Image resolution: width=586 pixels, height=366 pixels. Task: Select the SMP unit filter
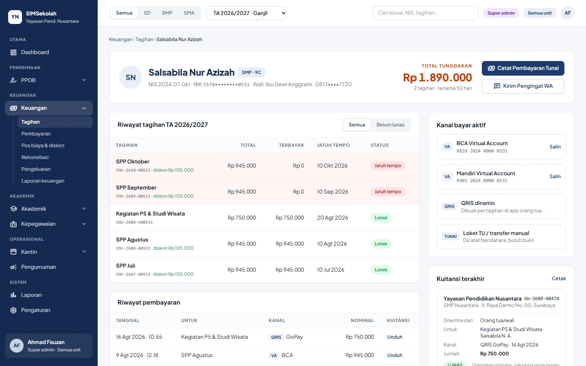167,13
